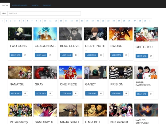Screen dimensions: 166x124
Task: Click IR button under NANATSU
Action: coord(25,93)
